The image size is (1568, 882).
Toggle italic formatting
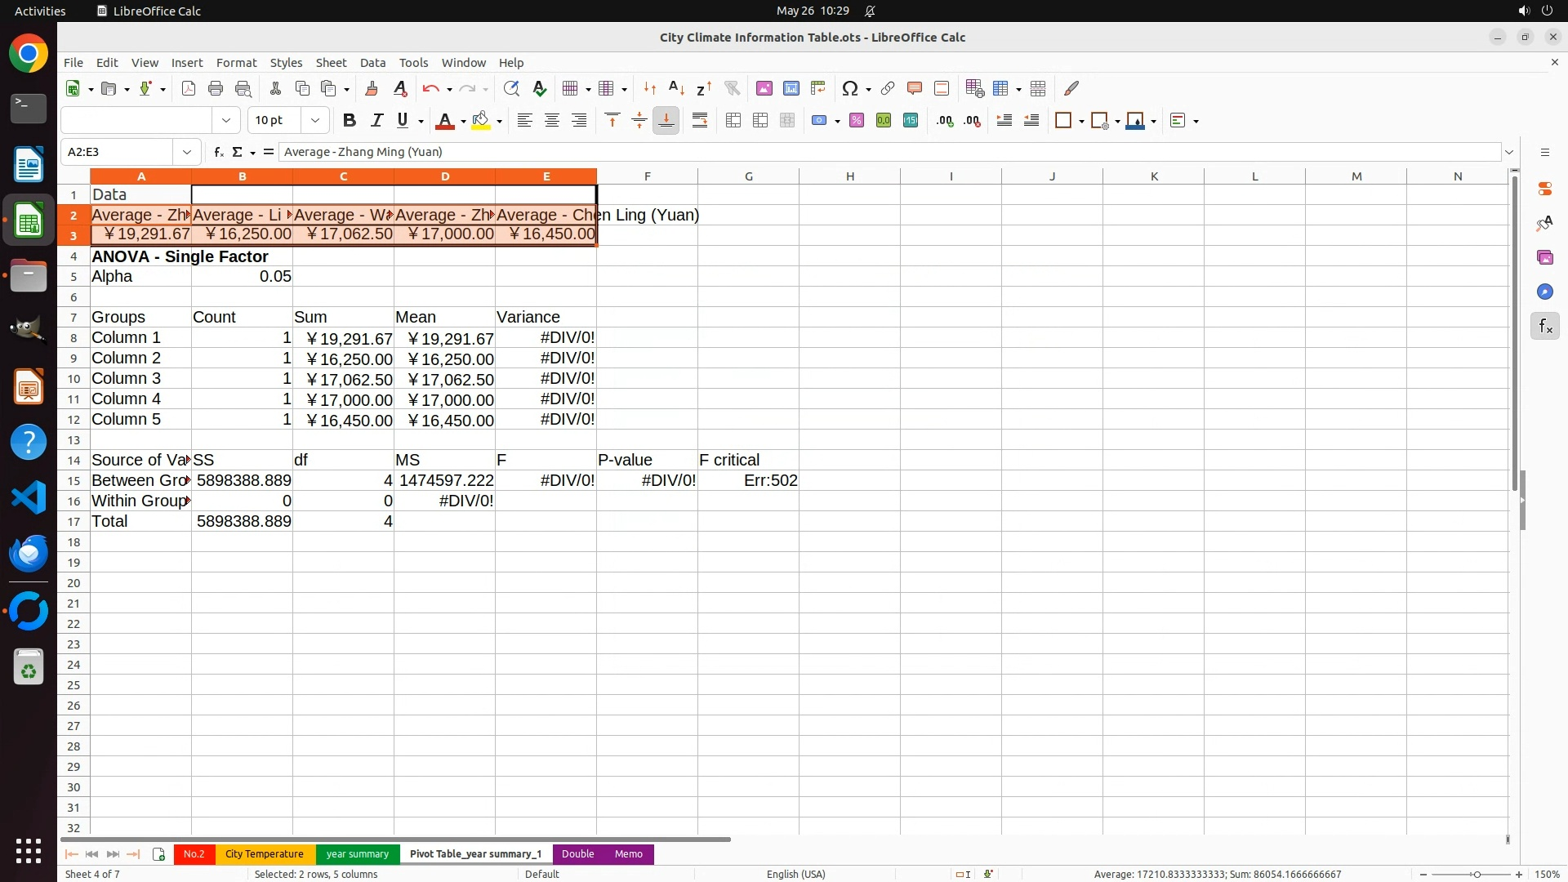click(x=376, y=121)
